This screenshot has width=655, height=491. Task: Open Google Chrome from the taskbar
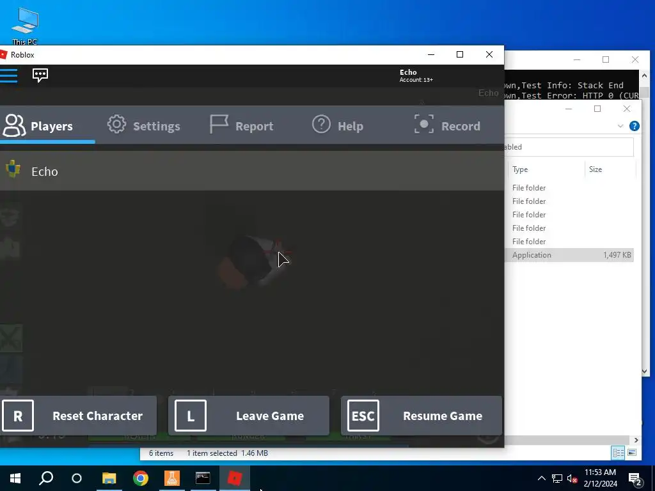pos(141,478)
